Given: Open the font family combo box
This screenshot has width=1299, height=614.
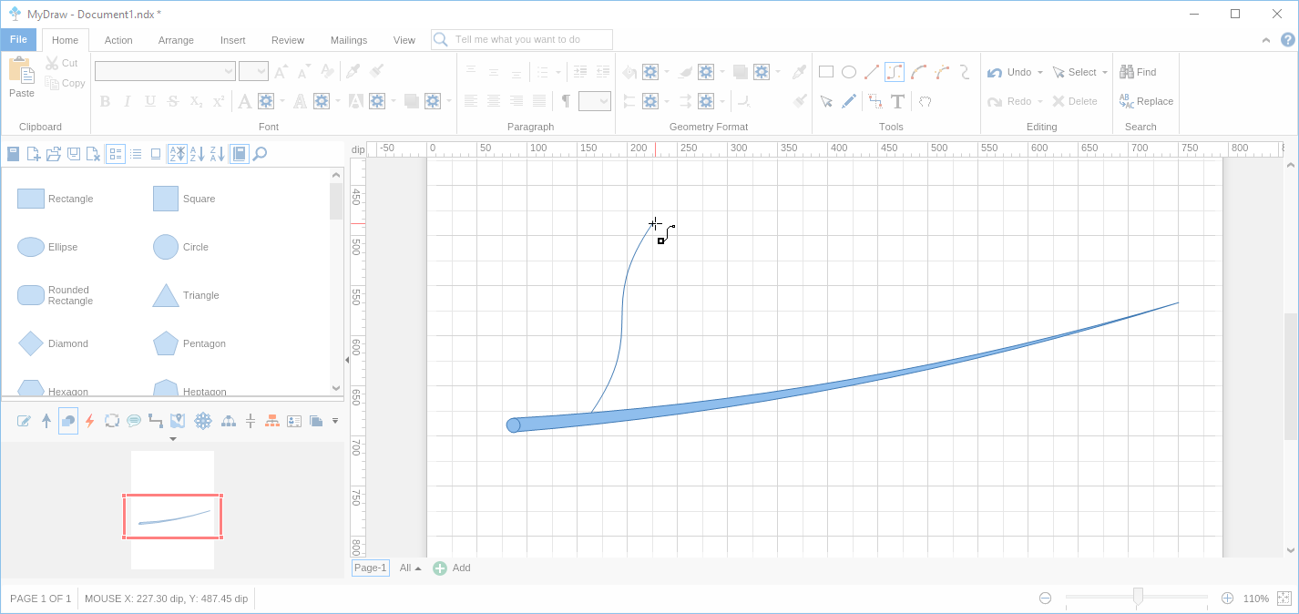Looking at the screenshot, I should (165, 71).
